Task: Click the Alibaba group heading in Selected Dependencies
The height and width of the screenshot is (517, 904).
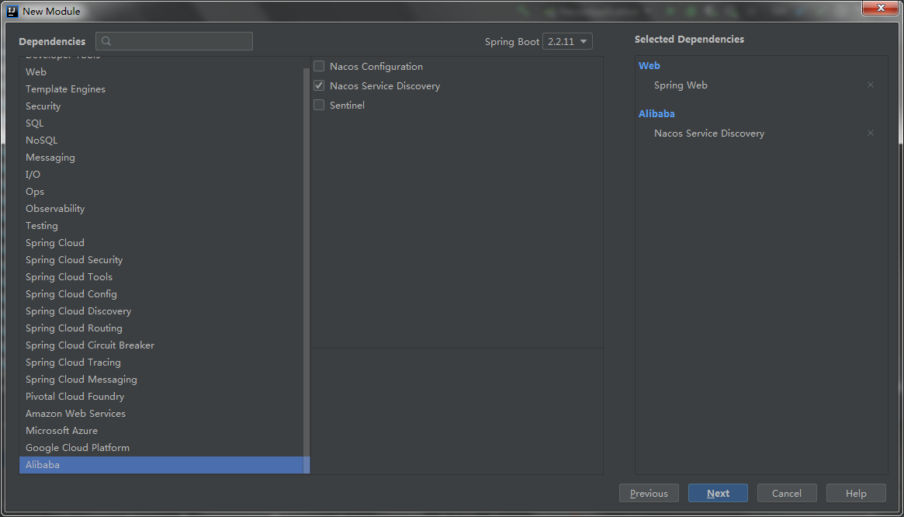Action: [x=656, y=113]
